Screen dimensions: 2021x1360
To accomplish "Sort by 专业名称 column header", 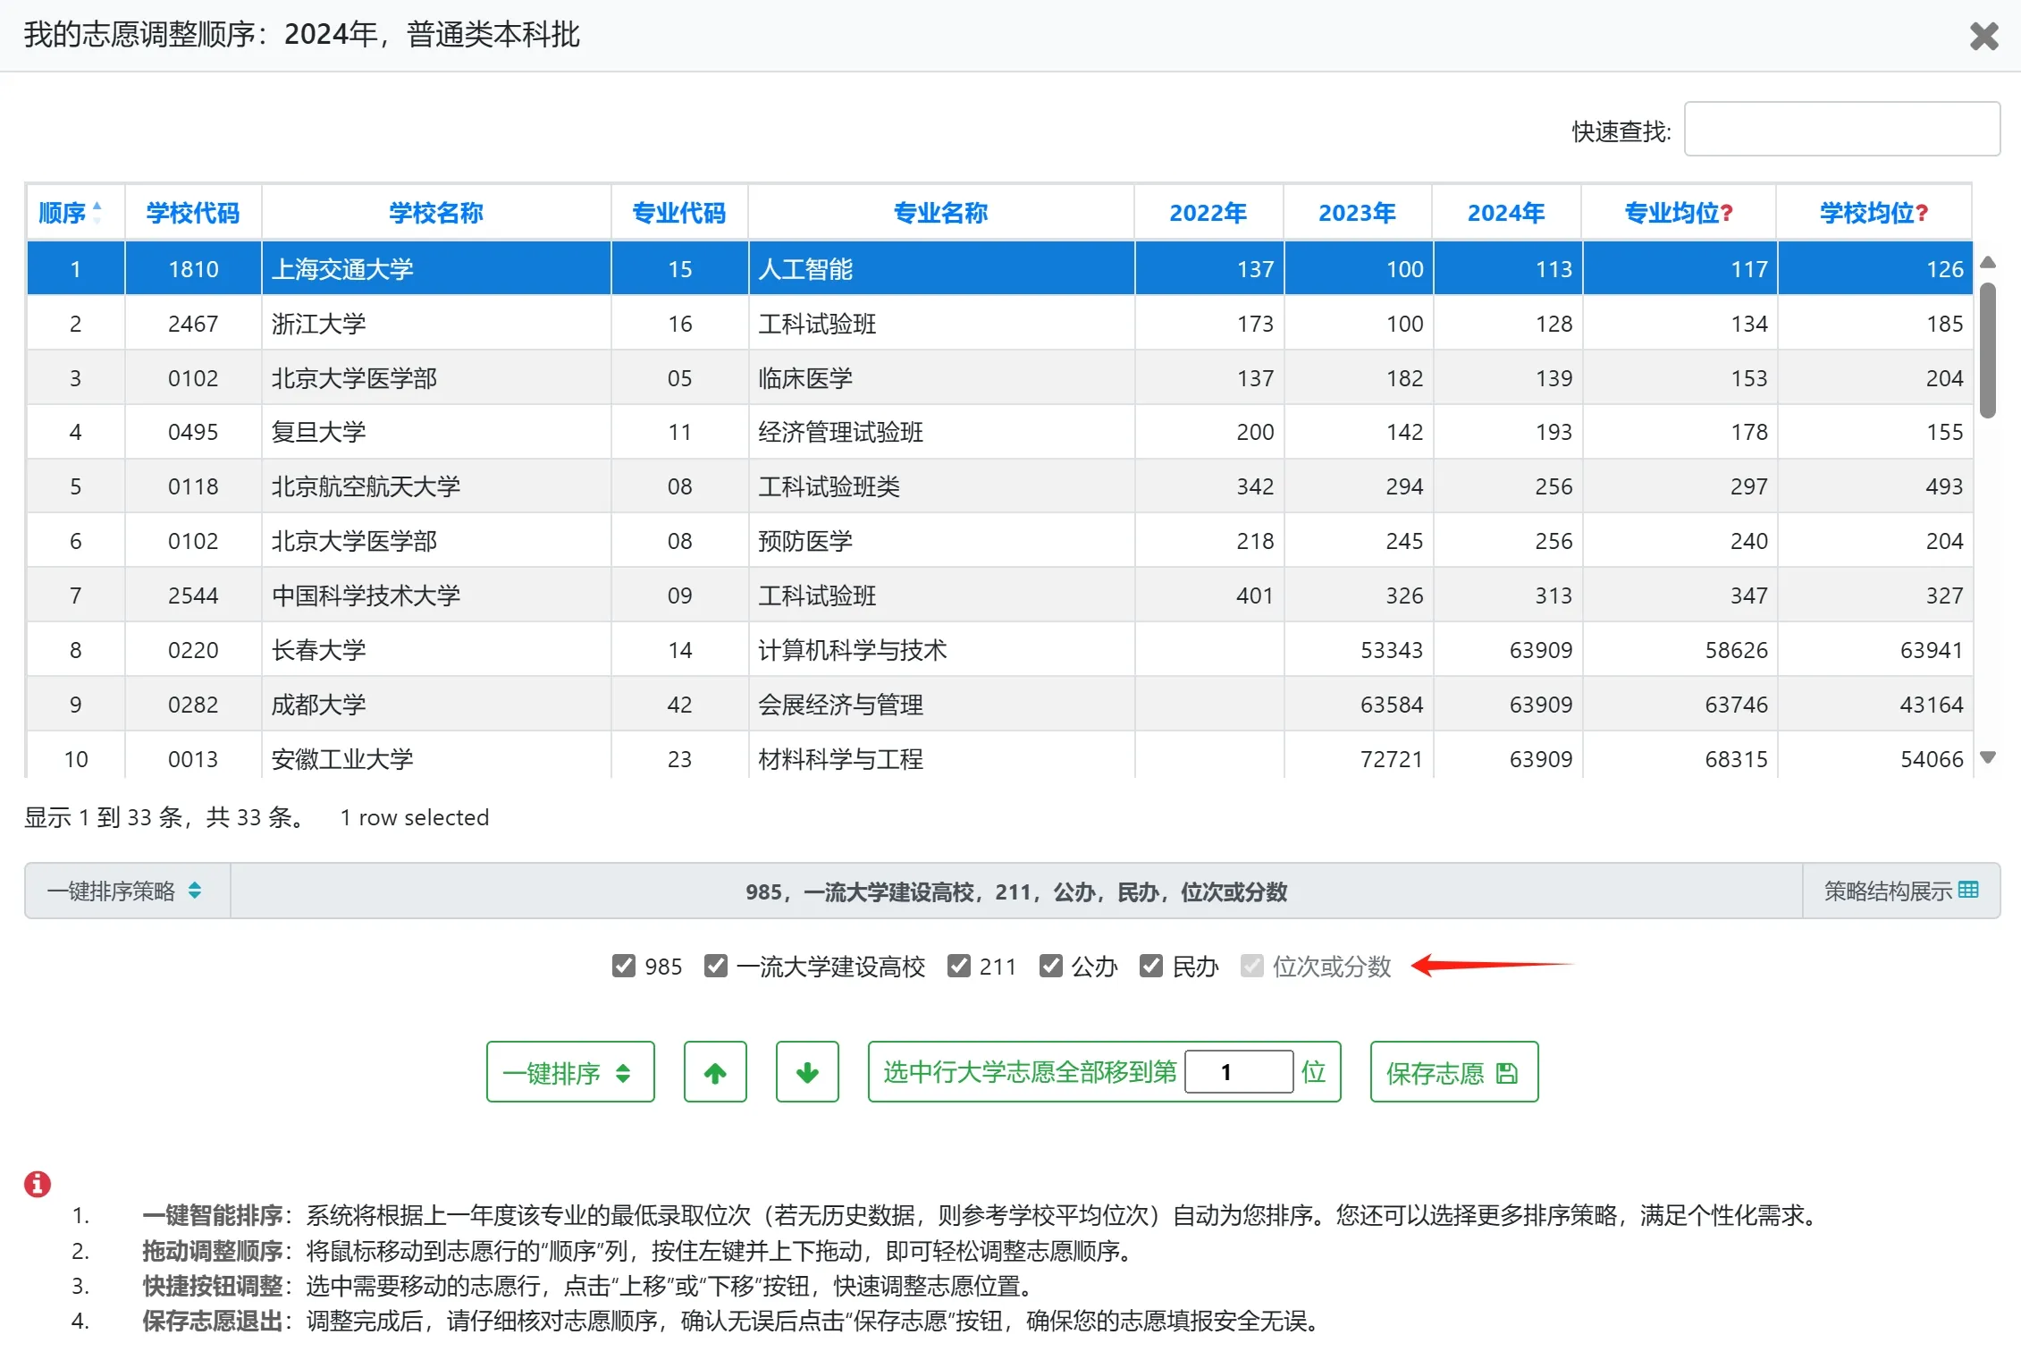I will click(941, 213).
